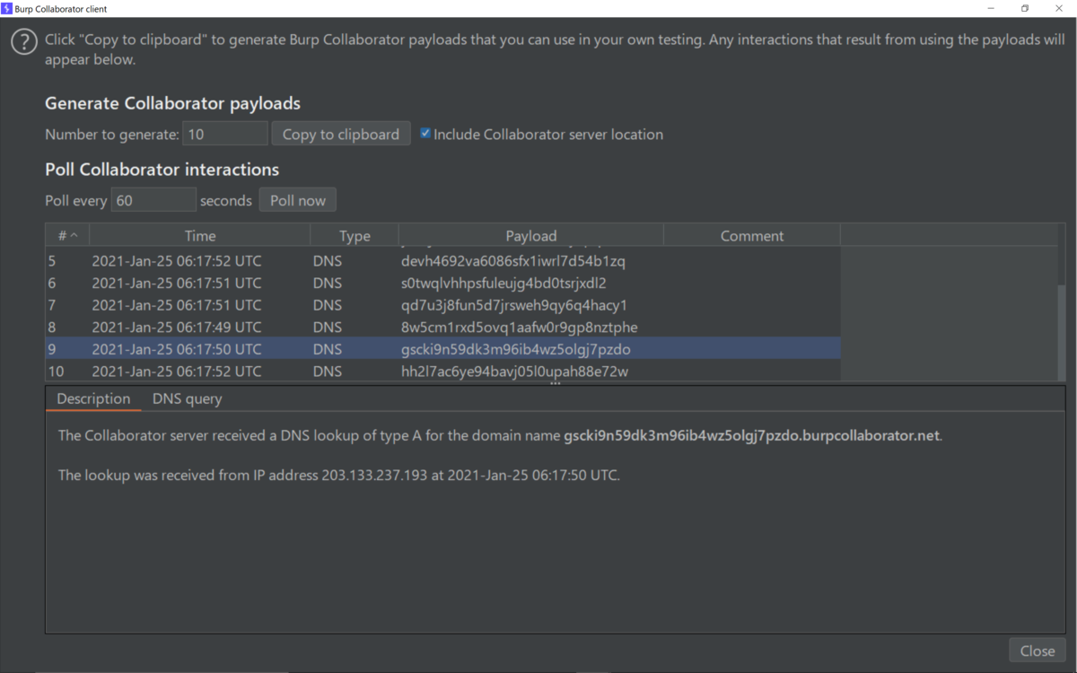Click the Generate Collaborator payloads heading
Screen dimensions: 1077x673
172,103
